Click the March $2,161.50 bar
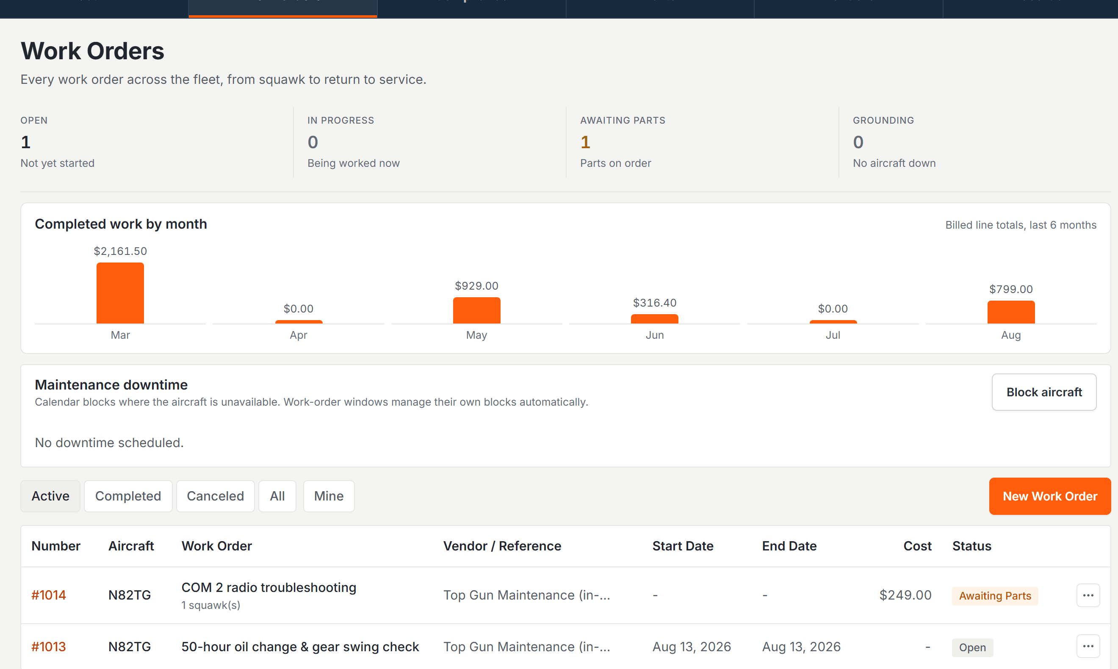This screenshot has width=1118, height=669. 120,293
